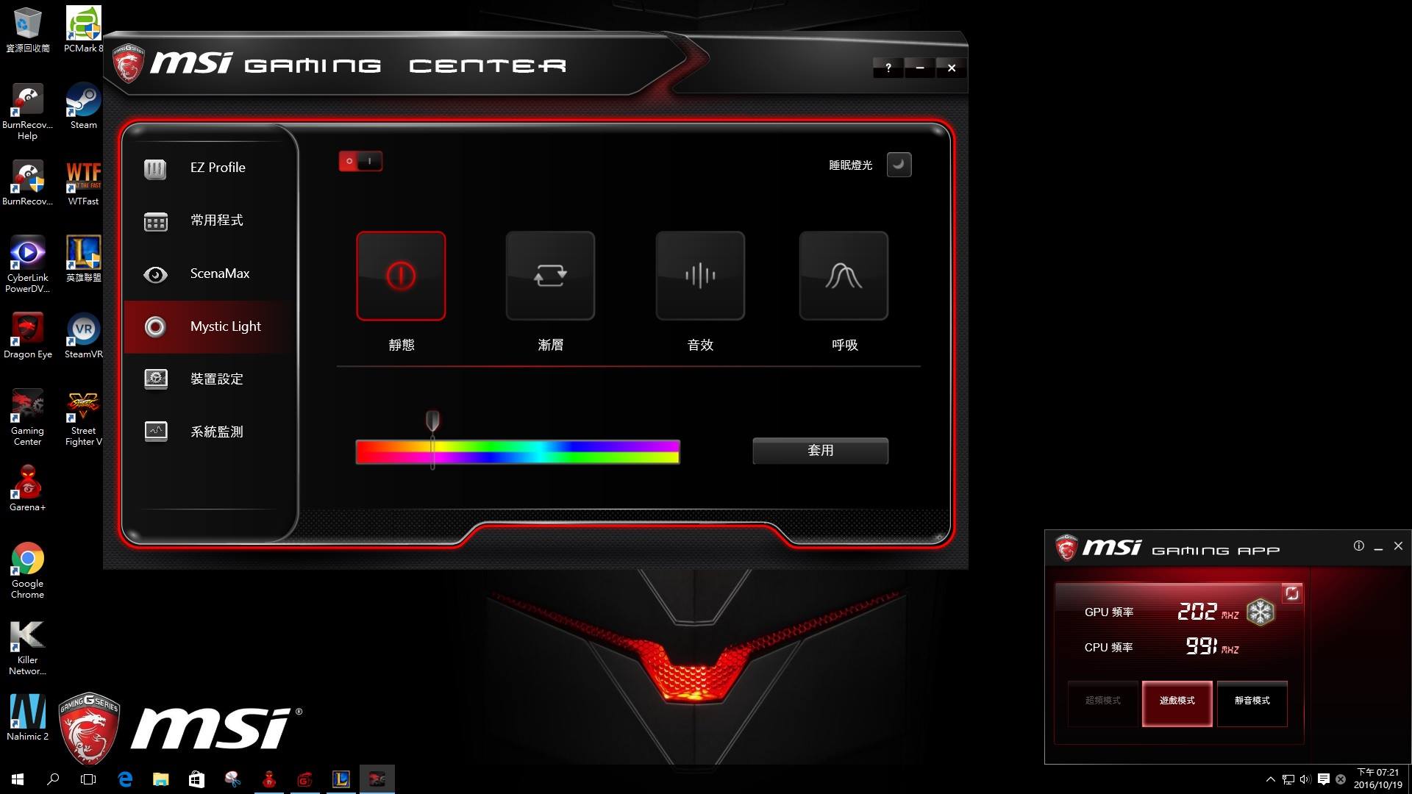This screenshot has height=794, width=1412.
Task: Open ScenaMax sidebar section
Action: [x=210, y=273]
